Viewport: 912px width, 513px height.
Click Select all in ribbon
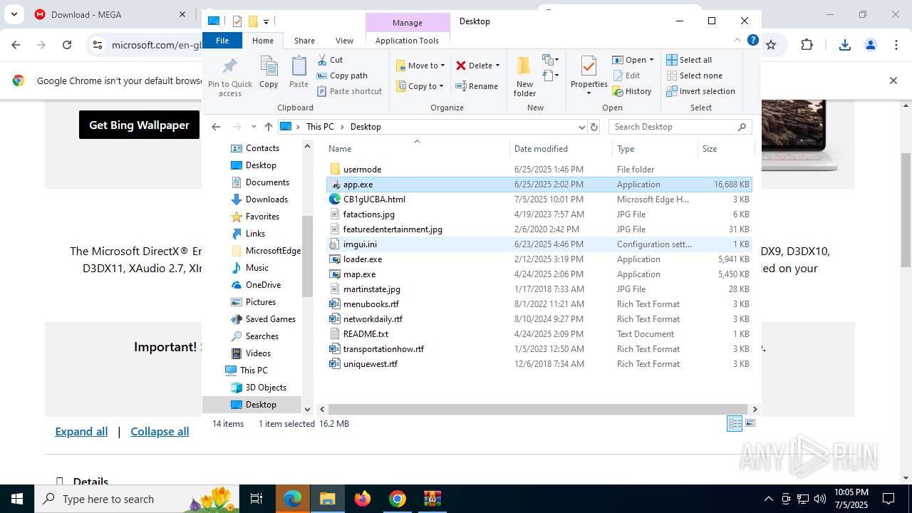point(689,60)
